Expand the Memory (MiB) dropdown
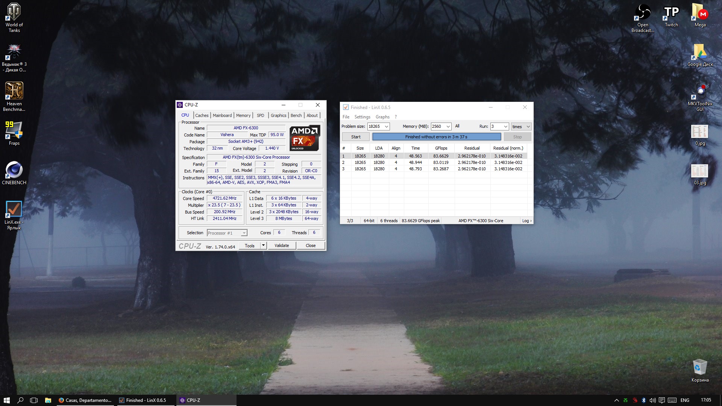722x406 pixels. pyautogui.click(x=448, y=127)
